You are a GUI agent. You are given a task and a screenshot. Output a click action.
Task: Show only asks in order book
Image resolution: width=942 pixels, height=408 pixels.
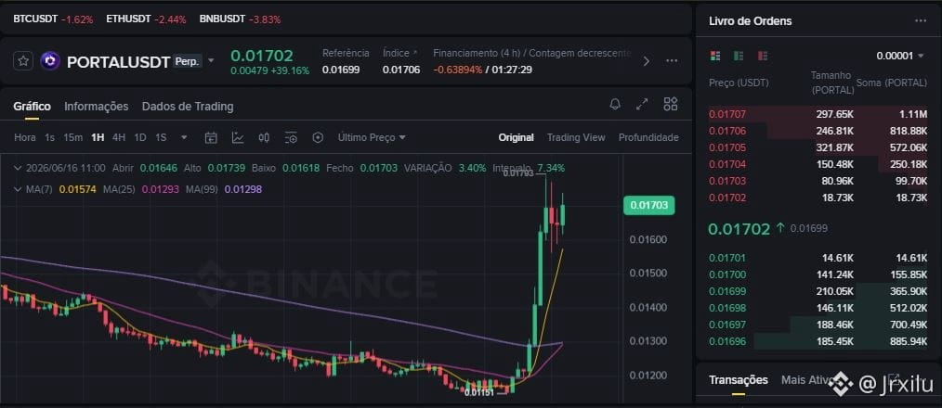pyautogui.click(x=763, y=56)
